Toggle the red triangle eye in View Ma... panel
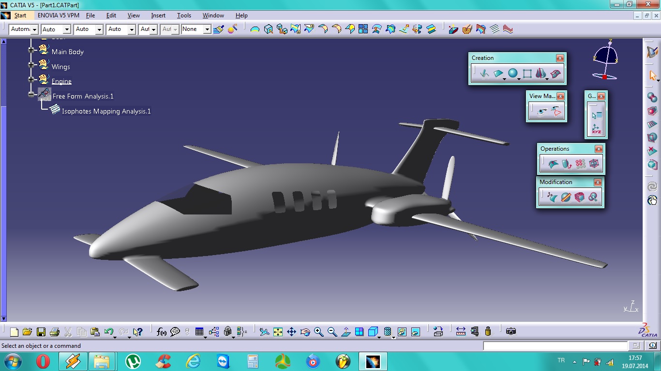This screenshot has height=371, width=661. click(x=557, y=112)
